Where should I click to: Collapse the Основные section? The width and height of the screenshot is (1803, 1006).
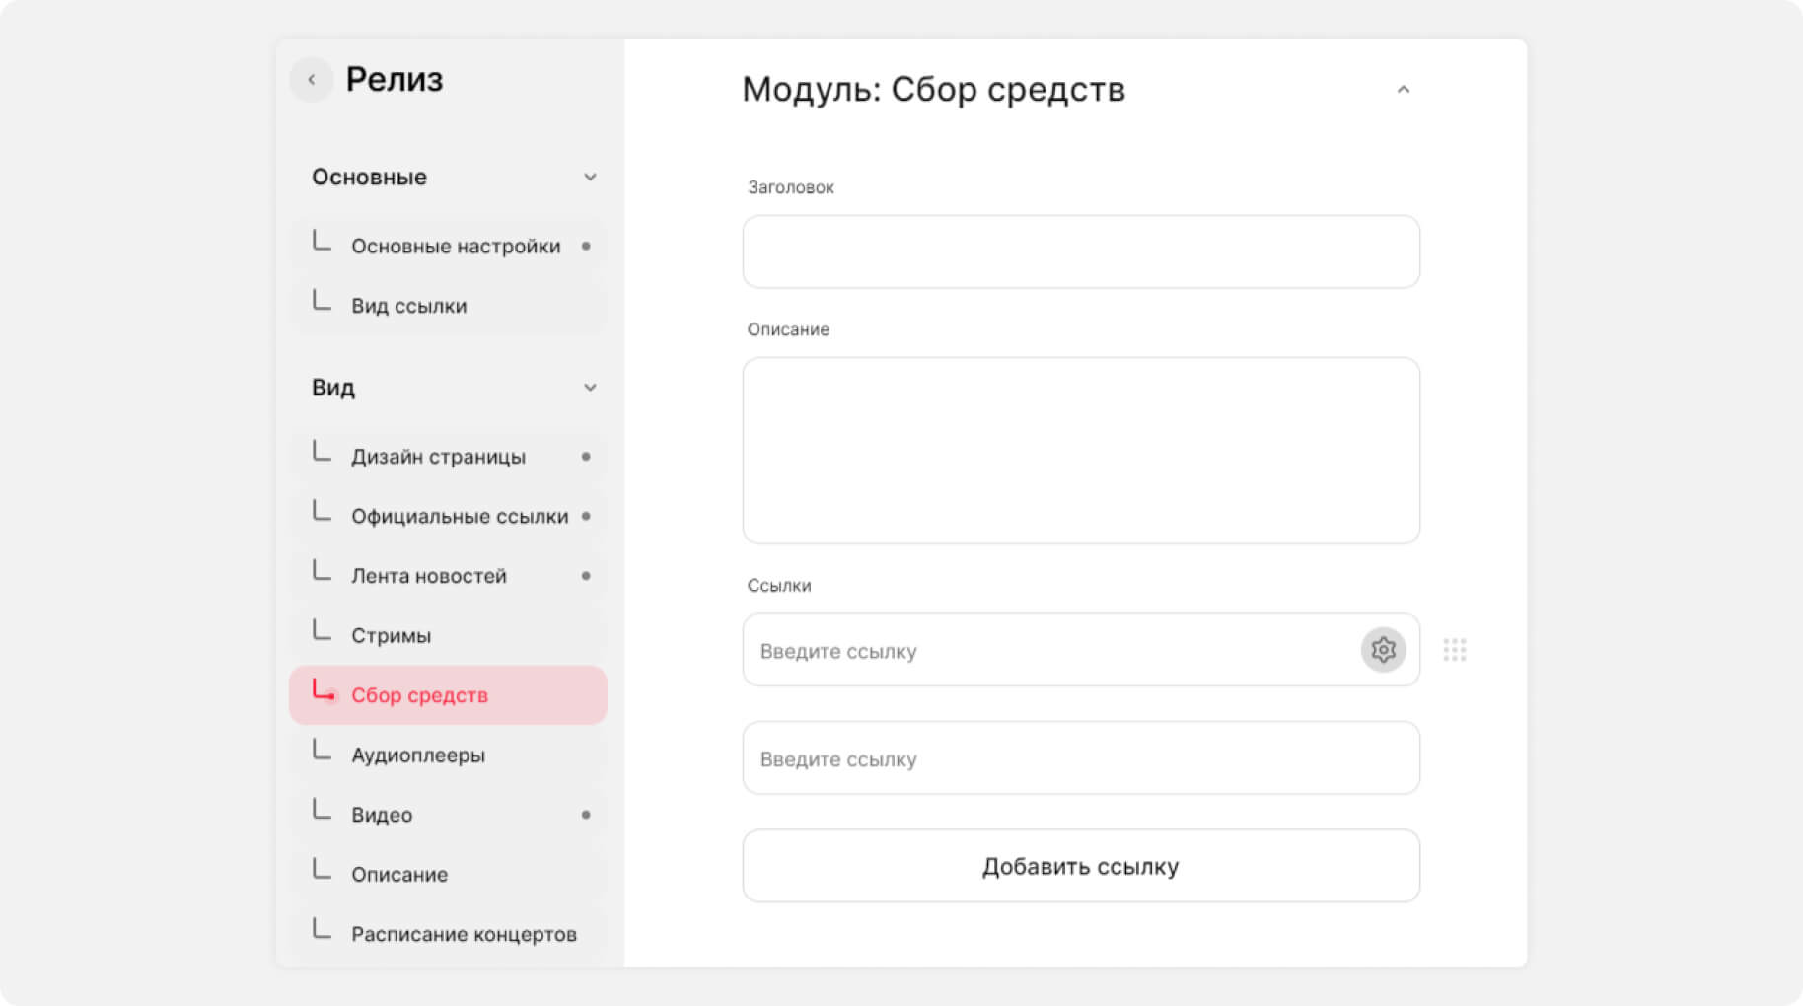pyautogui.click(x=589, y=178)
